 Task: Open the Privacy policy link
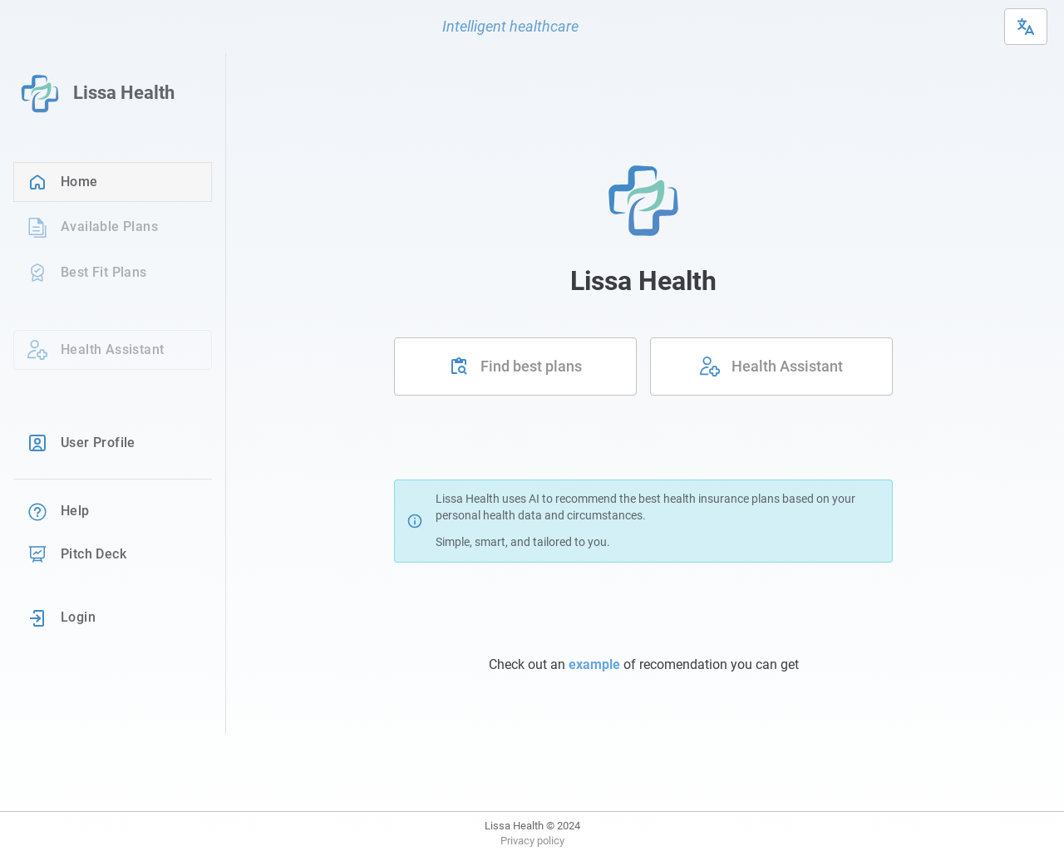tap(532, 841)
